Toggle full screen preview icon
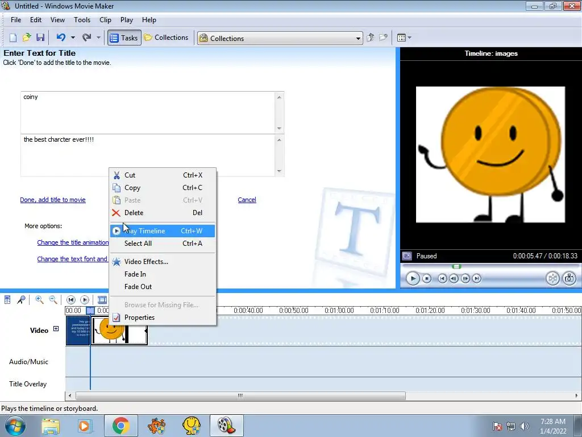 click(x=407, y=255)
